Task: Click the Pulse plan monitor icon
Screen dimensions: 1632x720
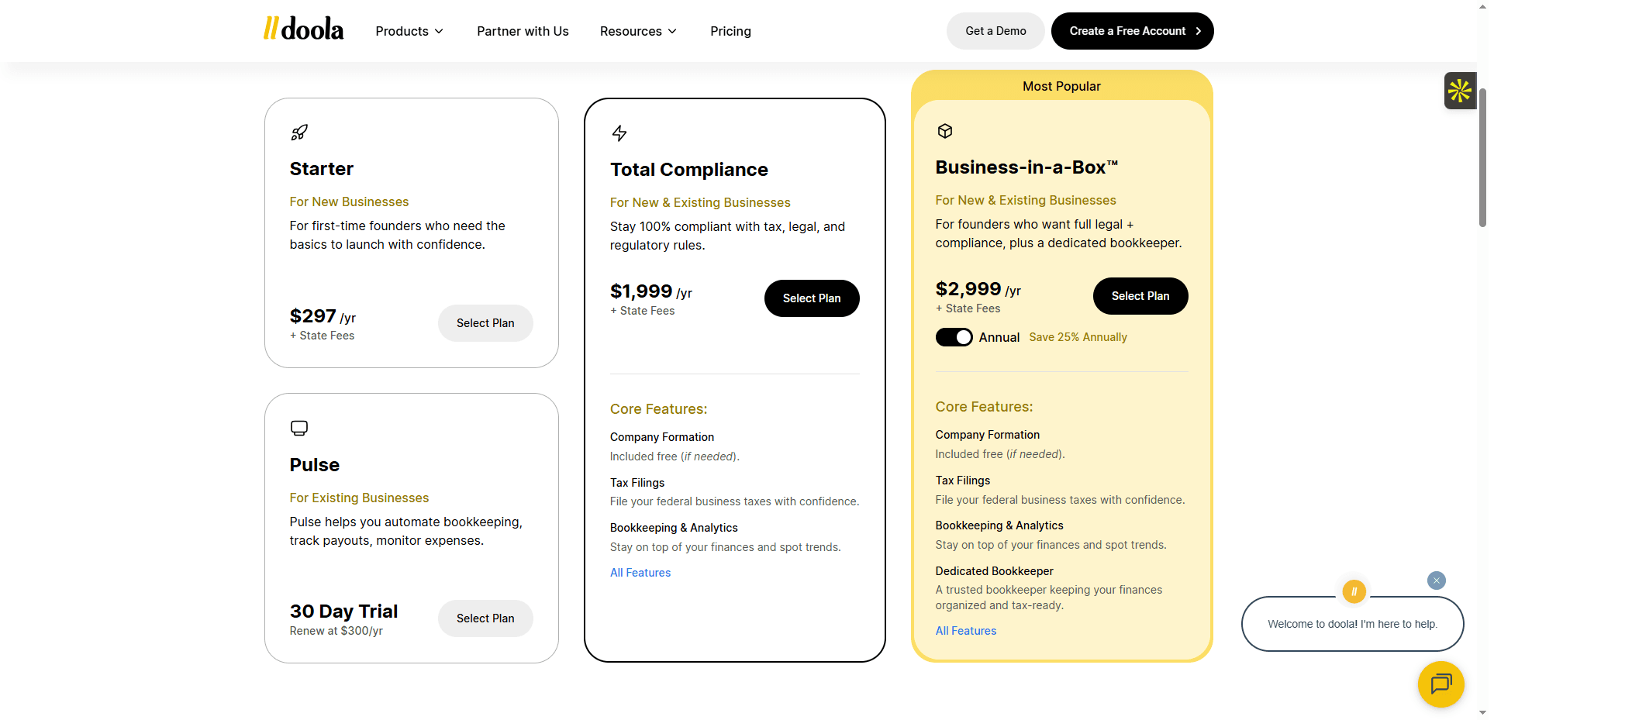Action: click(x=299, y=428)
